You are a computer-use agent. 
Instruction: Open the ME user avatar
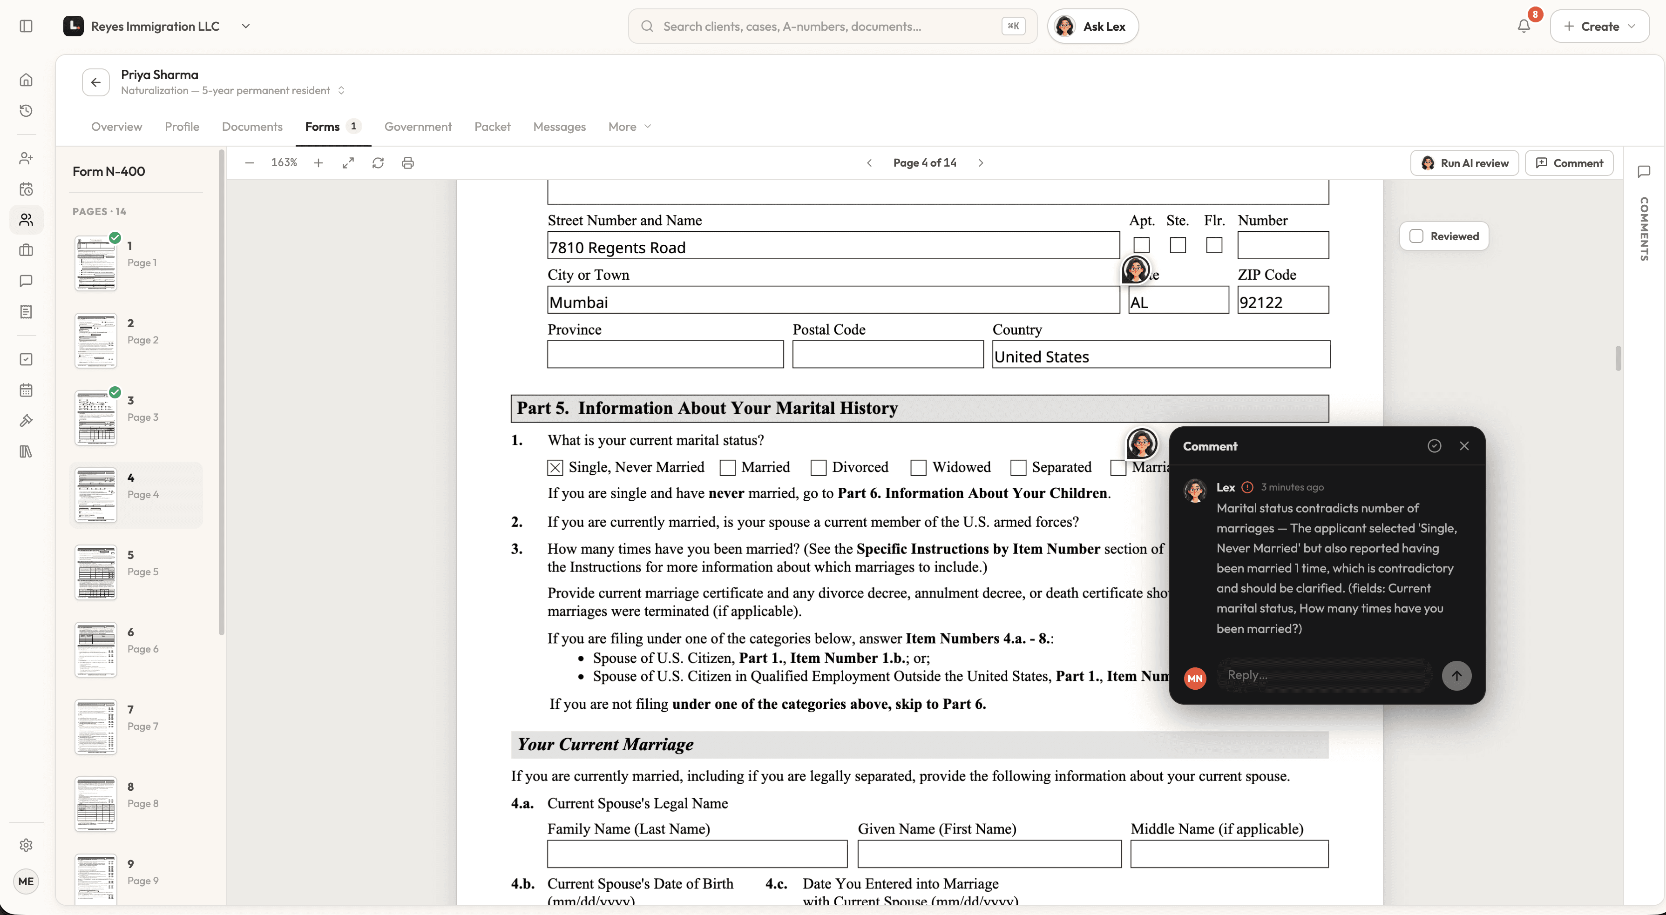click(26, 881)
